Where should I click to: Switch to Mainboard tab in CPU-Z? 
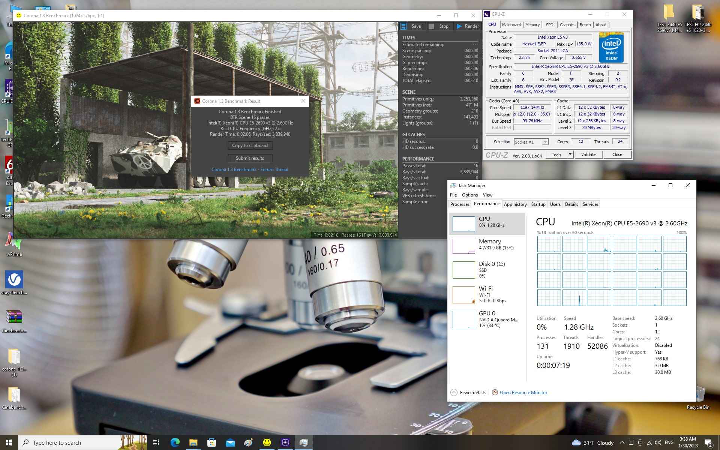(511, 25)
